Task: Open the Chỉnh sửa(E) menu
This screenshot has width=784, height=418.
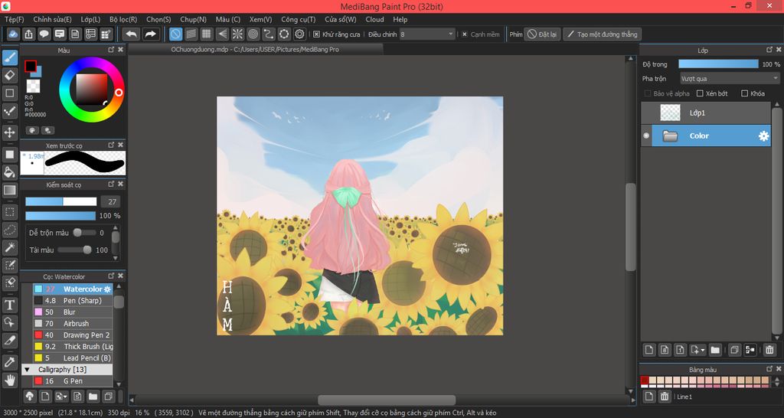Action: click(52, 19)
